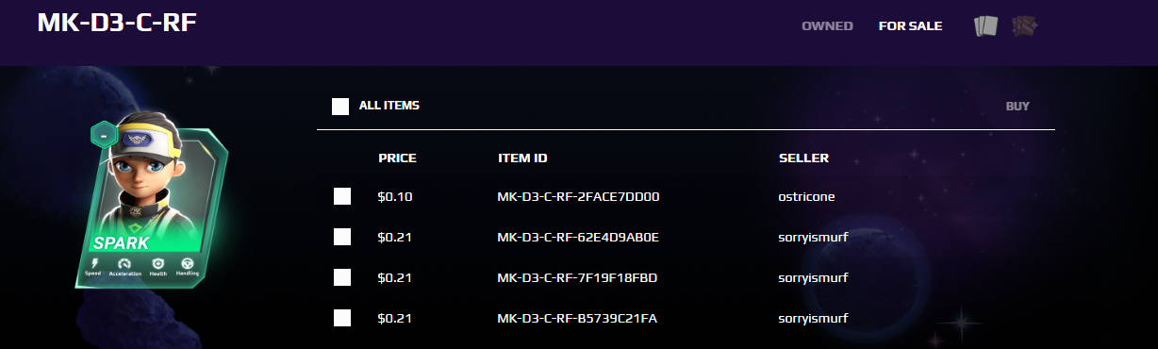
Task: Click the Health stat icon on the card
Action: [157, 263]
